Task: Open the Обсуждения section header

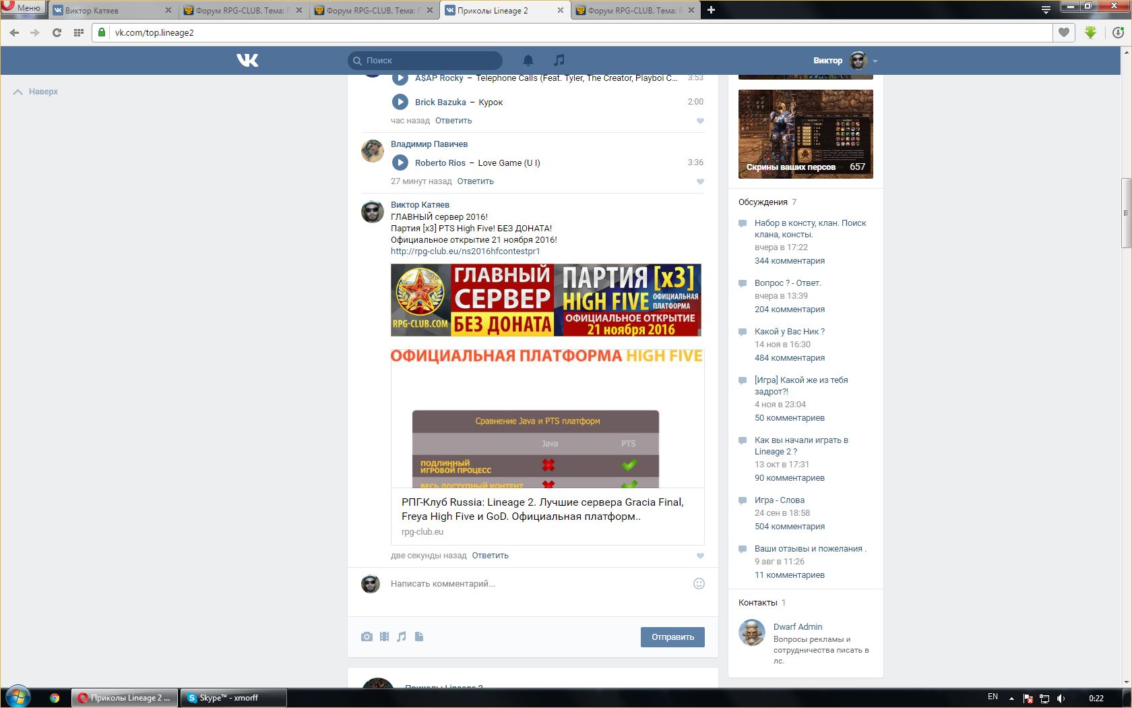Action: click(x=763, y=202)
